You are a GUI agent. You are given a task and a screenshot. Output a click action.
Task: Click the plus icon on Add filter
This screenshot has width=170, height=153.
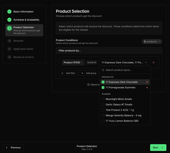coord(62,73)
